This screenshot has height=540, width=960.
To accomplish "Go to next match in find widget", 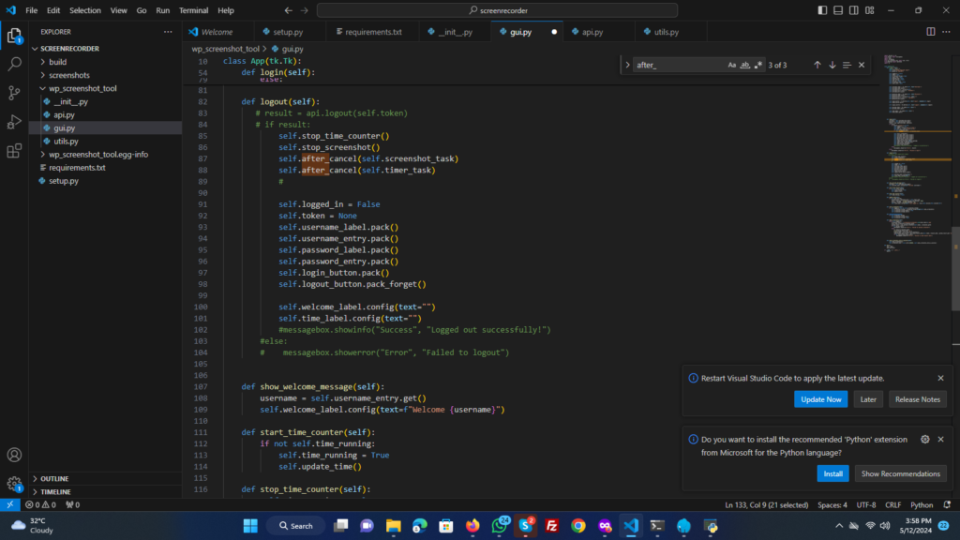I will pos(832,65).
